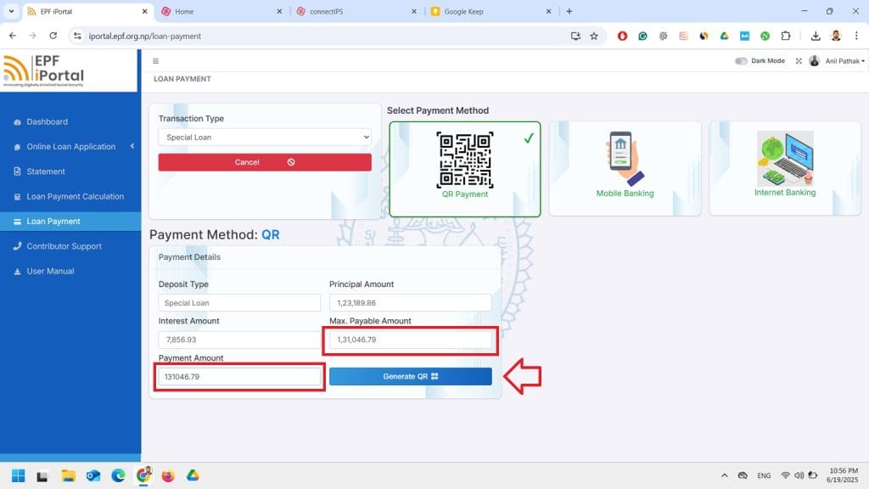Click the ENG language indicator
Image resolution: width=869 pixels, height=489 pixels.
[x=764, y=475]
